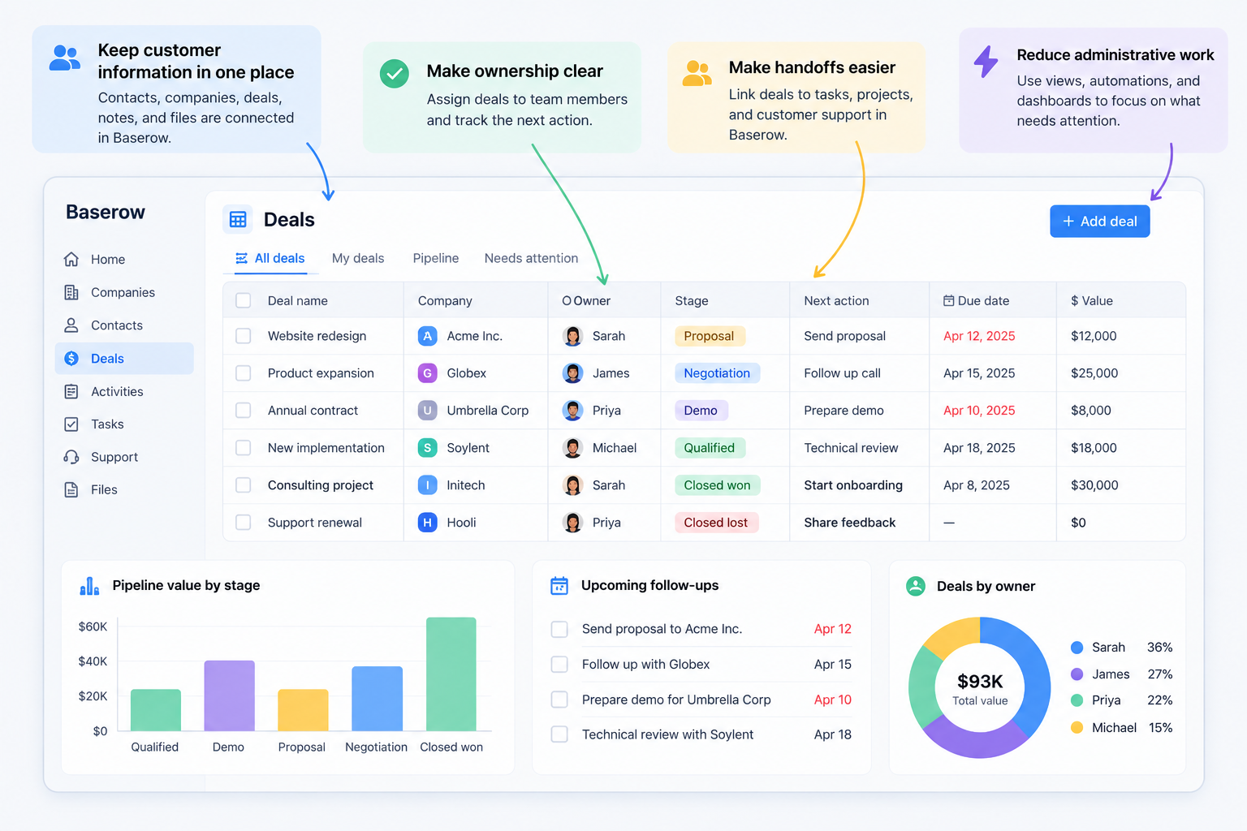Check the Annual contract row checkbox

244,411
